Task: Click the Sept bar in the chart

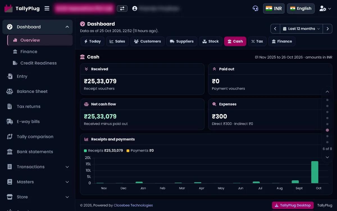Action: (295, 182)
